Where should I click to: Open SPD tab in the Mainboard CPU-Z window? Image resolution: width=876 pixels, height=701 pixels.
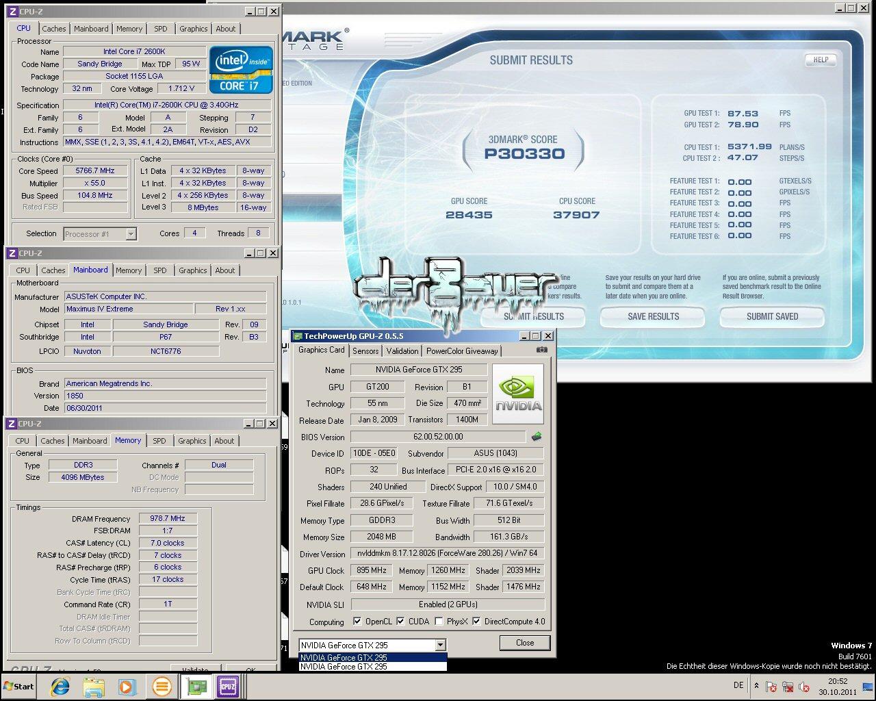click(160, 270)
